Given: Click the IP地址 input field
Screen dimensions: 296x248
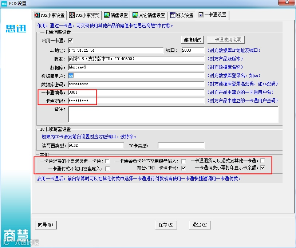Looking at the screenshot, I should pyautogui.click(x=116, y=50).
